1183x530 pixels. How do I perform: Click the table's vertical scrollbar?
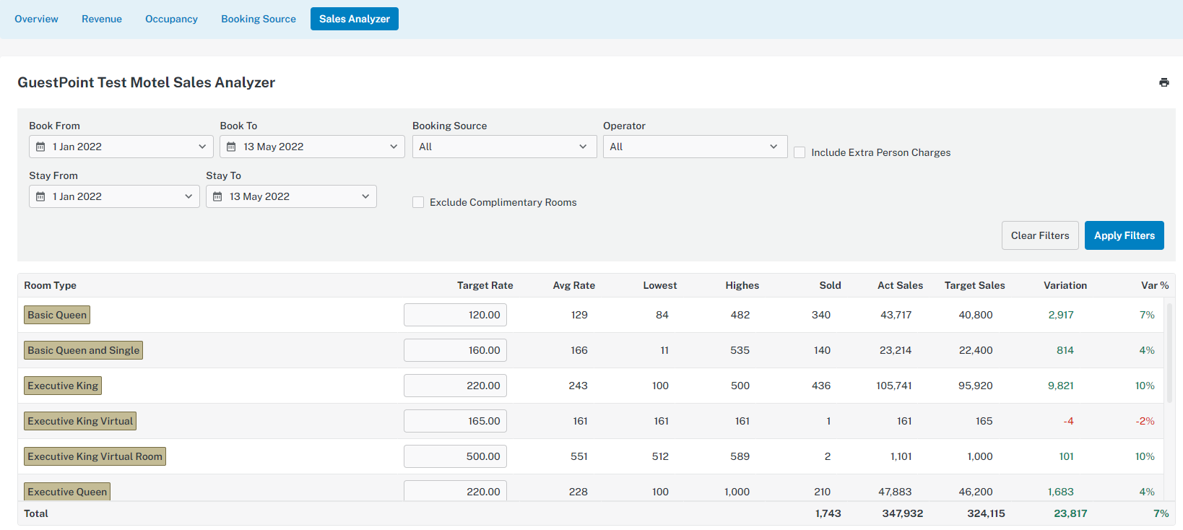pos(1169,352)
